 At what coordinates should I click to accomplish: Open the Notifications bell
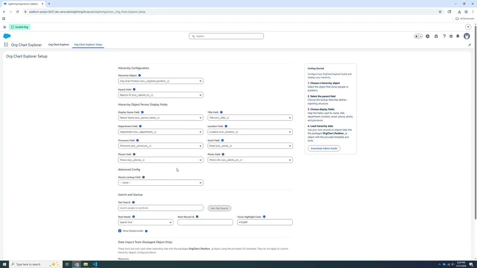point(458,36)
